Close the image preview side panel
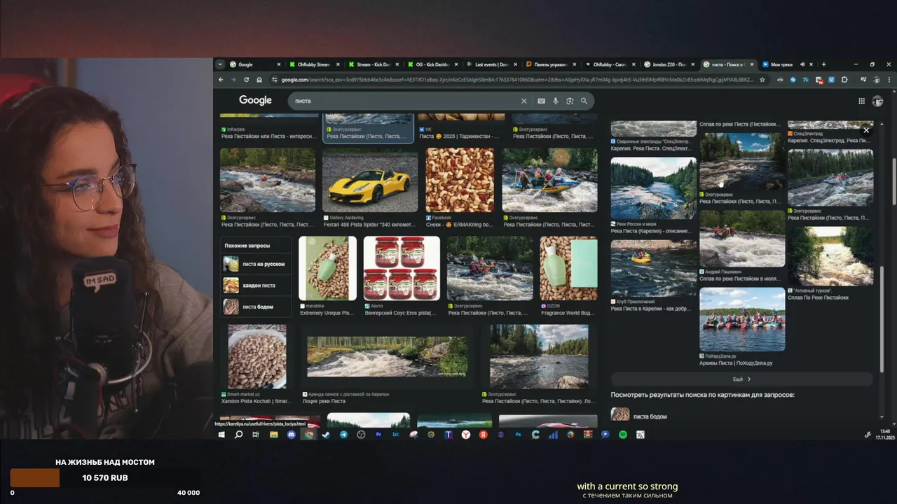The image size is (897, 504). coord(866,130)
